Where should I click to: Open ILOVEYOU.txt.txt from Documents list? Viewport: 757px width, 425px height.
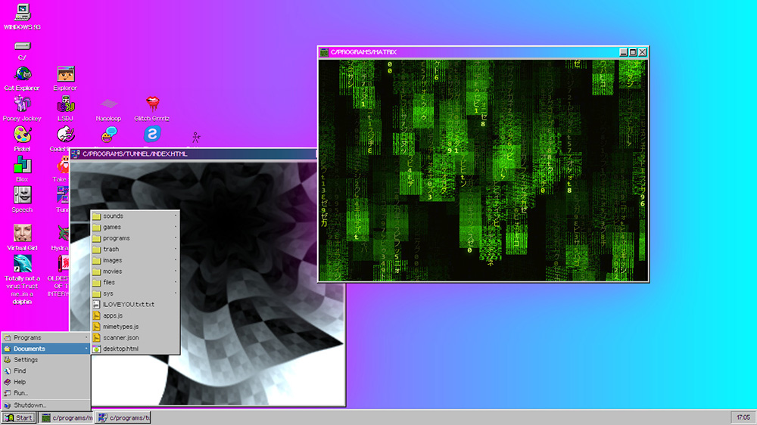coord(136,305)
